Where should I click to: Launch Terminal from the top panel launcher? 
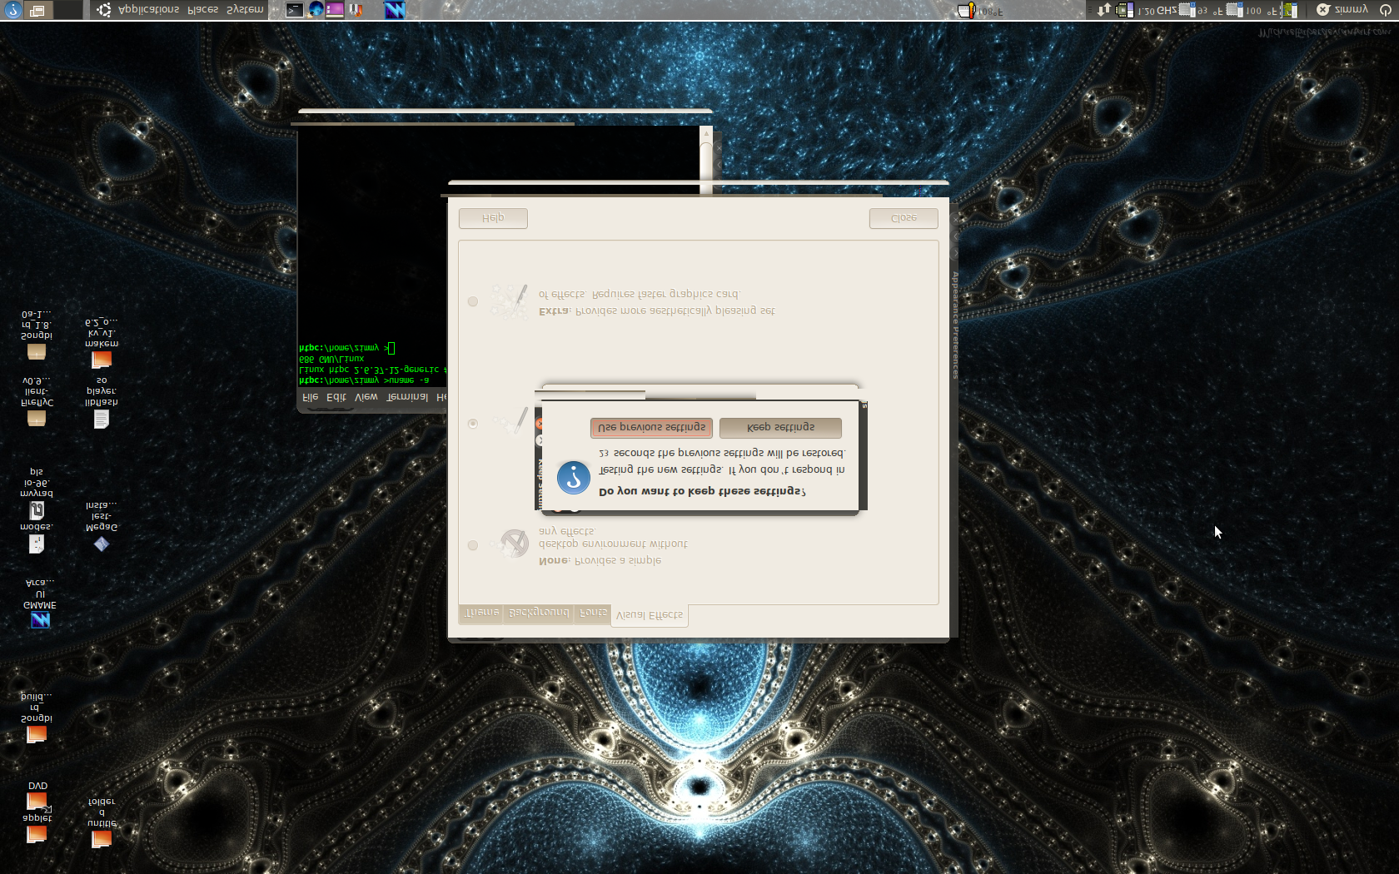point(295,10)
